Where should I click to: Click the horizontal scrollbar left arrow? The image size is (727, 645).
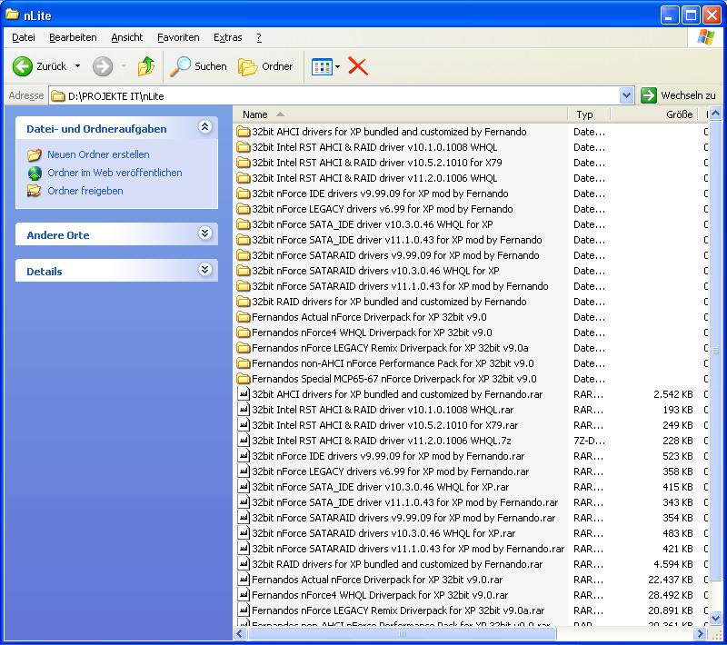point(240,633)
